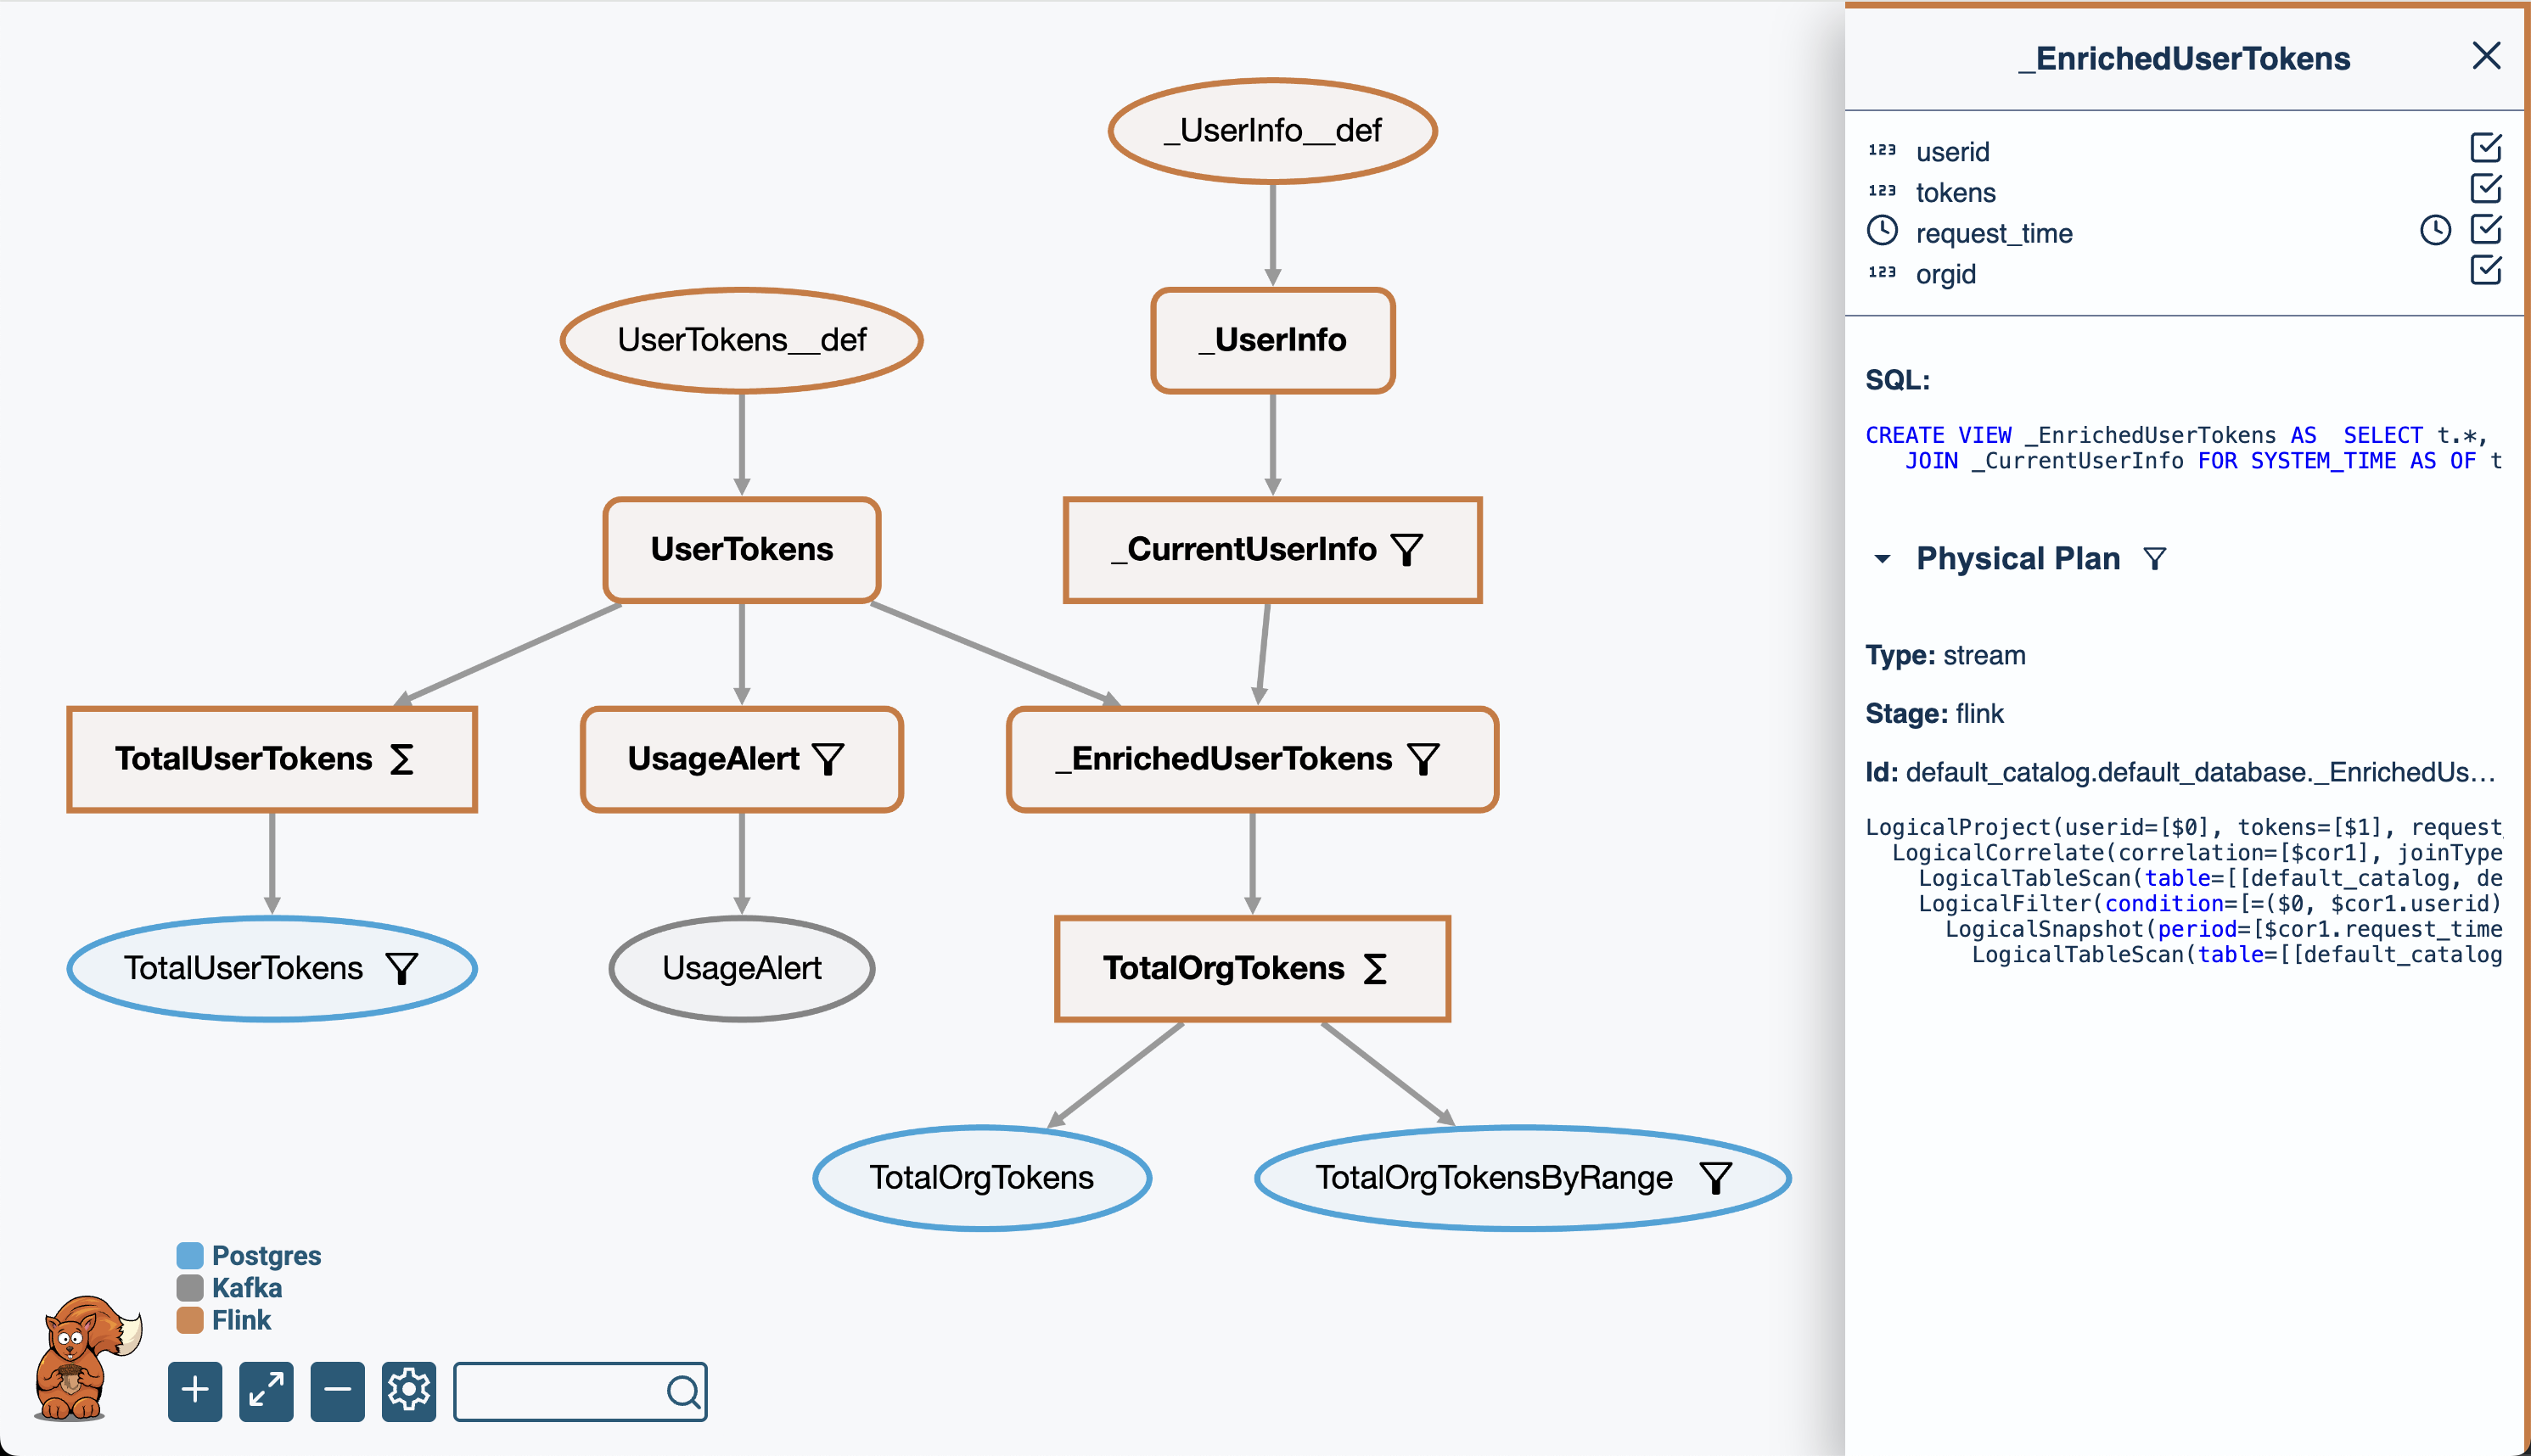The height and width of the screenshot is (1456, 2531).
Task: Open the settings gear button
Action: click(x=408, y=1390)
